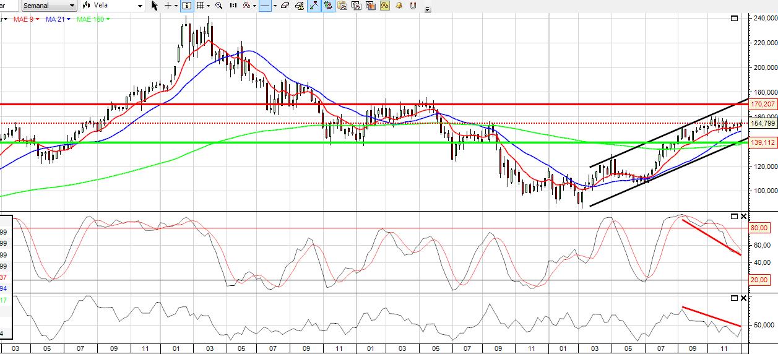
Task: Expand the indicators dropdown arrow
Action: click(254, 6)
